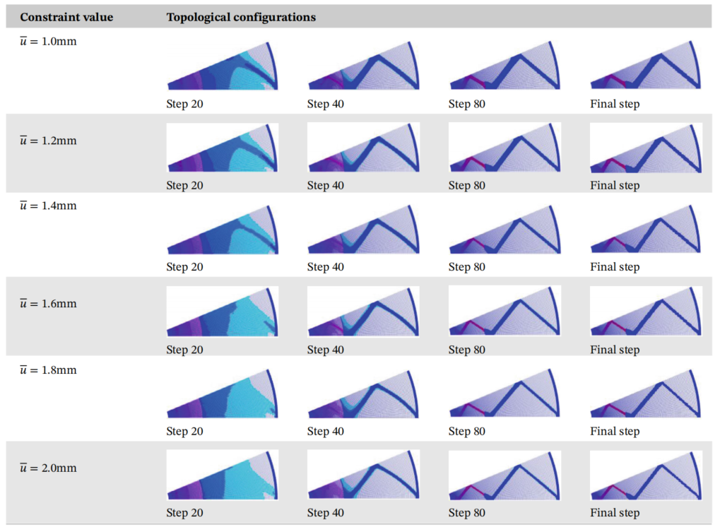Screen dimensions: 720x532
Task: Click the "Constraint value" column header
Action: (x=66, y=17)
